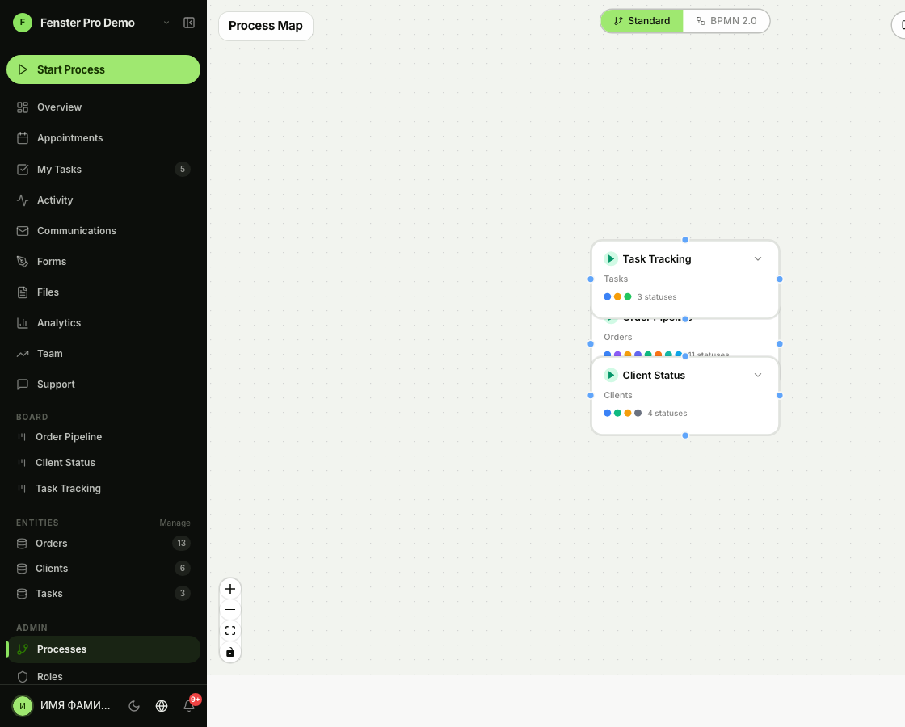Click the fit-to-screen canvas control
Screen dimensions: 905x727
[x=230, y=630]
